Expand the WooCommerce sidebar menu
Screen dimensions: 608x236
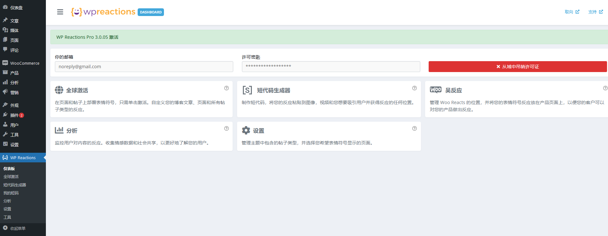24,63
